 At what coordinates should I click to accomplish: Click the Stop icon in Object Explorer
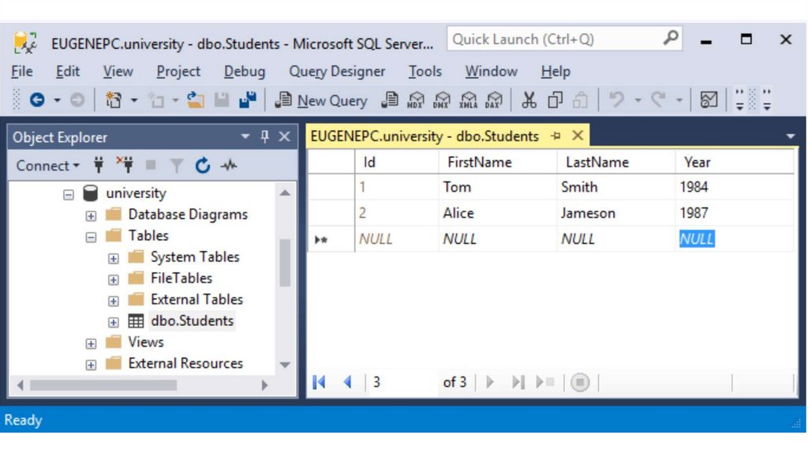pos(151,165)
